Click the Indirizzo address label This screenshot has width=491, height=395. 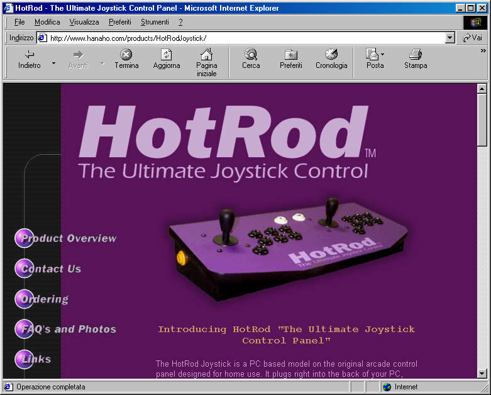tap(21, 38)
